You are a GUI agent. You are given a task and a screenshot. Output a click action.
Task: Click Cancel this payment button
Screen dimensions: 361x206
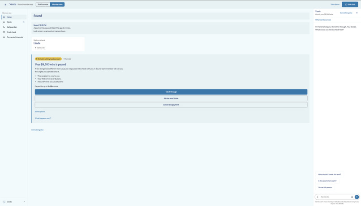171,105
